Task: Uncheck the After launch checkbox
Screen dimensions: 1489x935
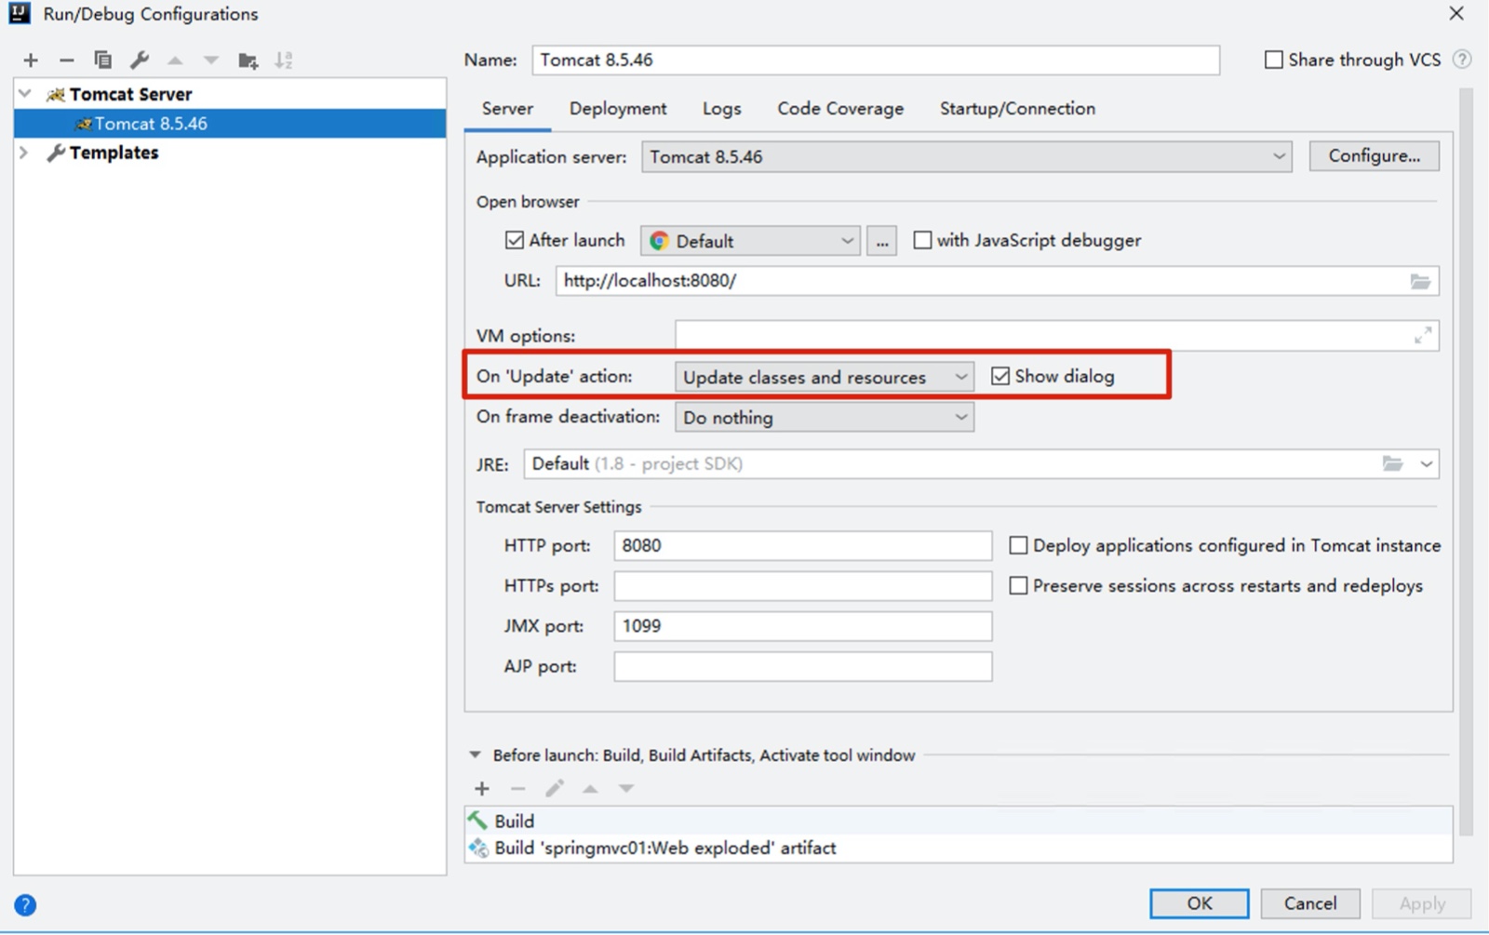Action: point(514,240)
